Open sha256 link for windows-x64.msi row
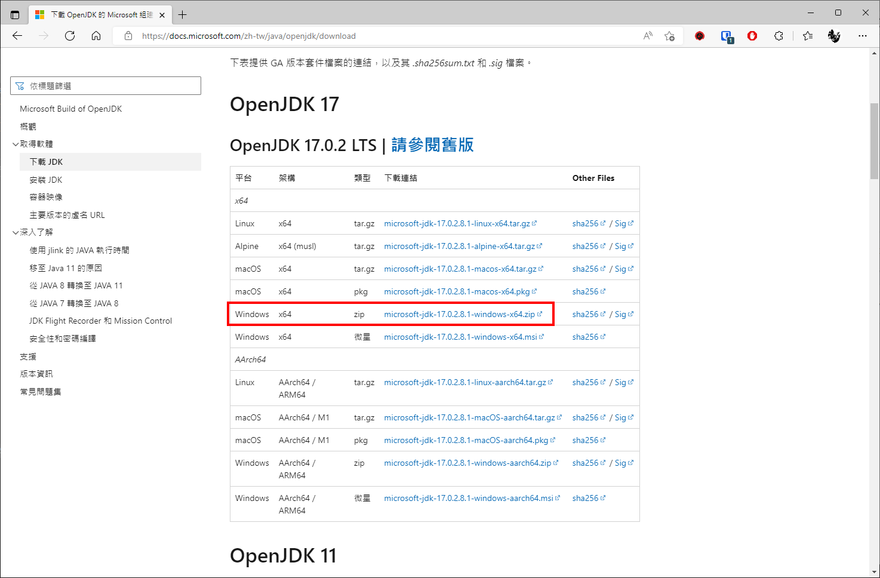 [x=589, y=337]
